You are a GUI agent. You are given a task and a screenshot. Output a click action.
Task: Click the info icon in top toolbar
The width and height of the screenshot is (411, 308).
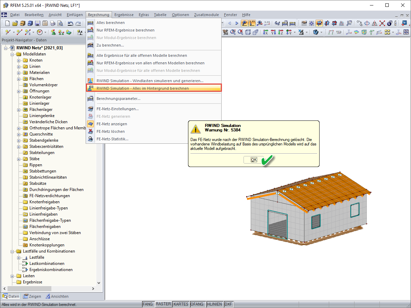[x=389, y=23]
